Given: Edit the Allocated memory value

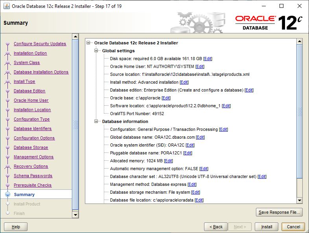Looking at the screenshot, I should (168, 161).
